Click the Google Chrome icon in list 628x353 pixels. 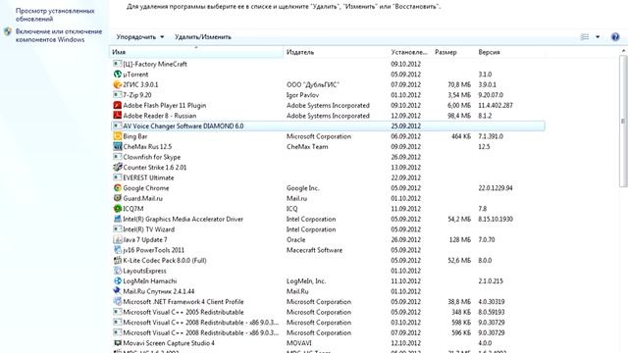tap(118, 188)
